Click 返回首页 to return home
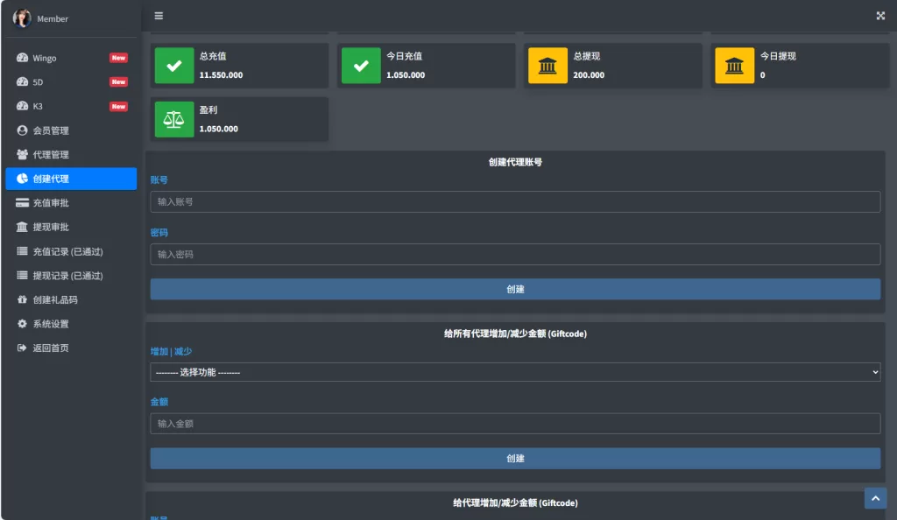 51,348
